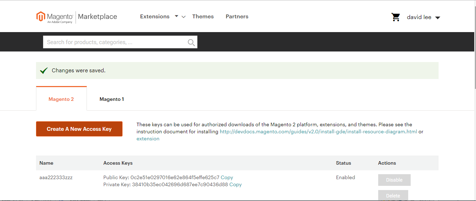Open the extension instruction link
Viewport: 476px width, 201px height.
(148, 139)
